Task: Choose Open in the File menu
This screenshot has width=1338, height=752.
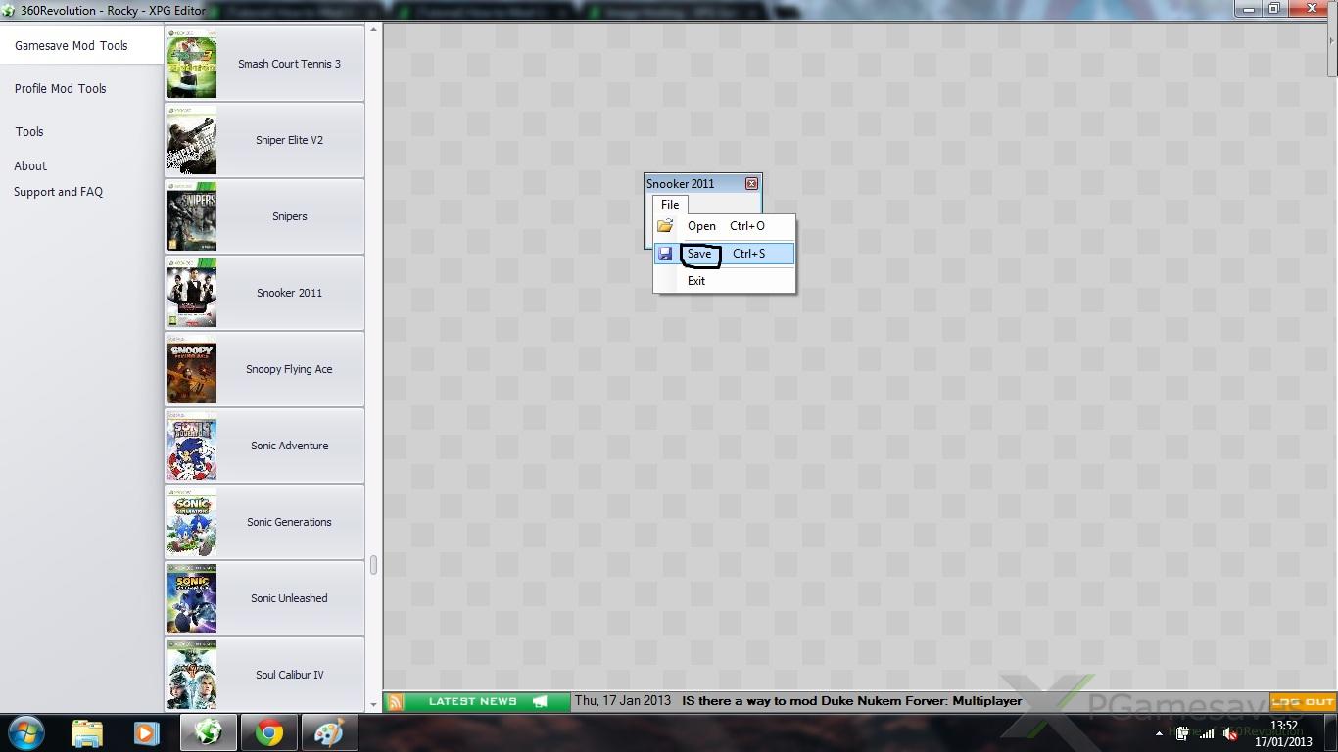Action: point(701,226)
